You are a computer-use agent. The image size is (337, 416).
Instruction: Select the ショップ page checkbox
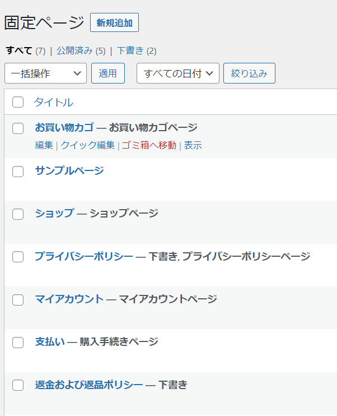(x=18, y=214)
